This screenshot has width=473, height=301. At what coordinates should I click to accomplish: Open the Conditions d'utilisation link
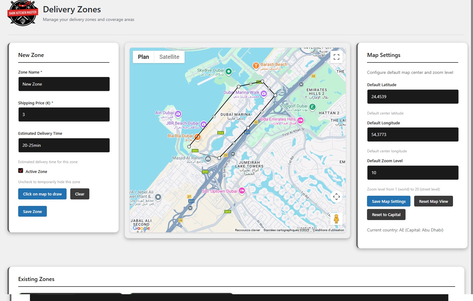pos(328,230)
